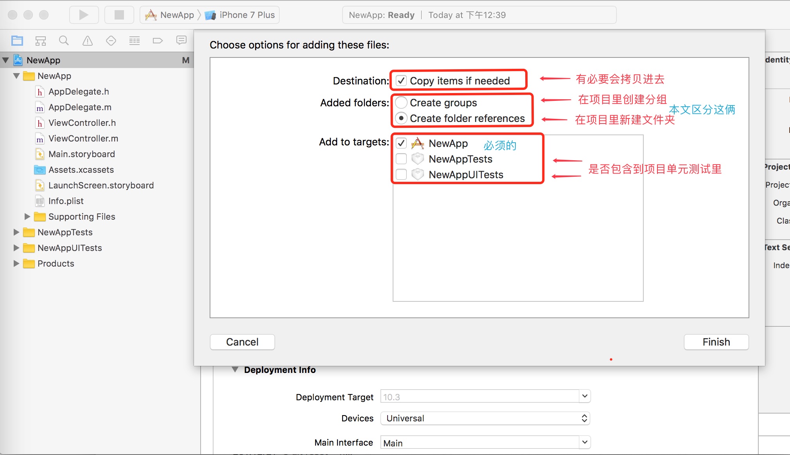Open the Devices Universal dropdown

pos(485,418)
